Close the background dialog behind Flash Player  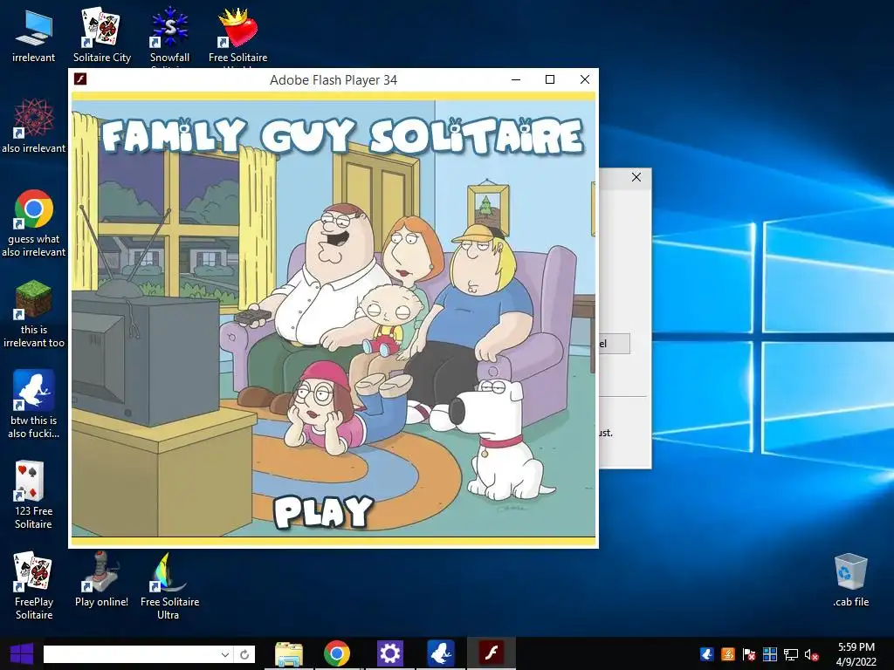point(636,177)
